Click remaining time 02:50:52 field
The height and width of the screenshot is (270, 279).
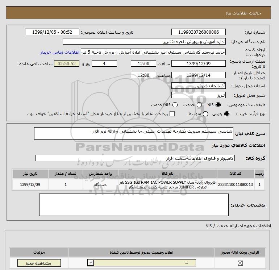tap(67, 63)
